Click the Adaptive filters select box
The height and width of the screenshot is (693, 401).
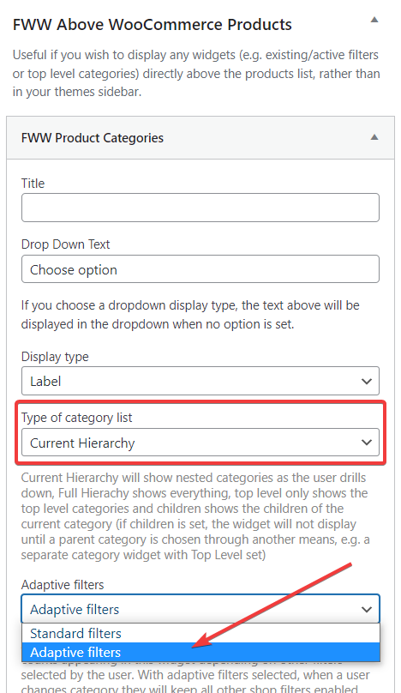[x=200, y=609]
